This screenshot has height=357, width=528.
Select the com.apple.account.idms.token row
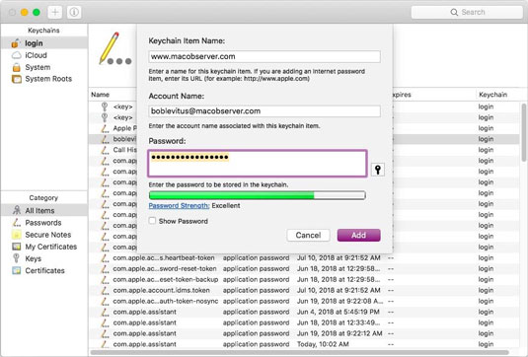point(304,290)
